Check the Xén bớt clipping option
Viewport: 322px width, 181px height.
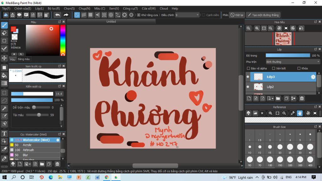(x=274, y=68)
